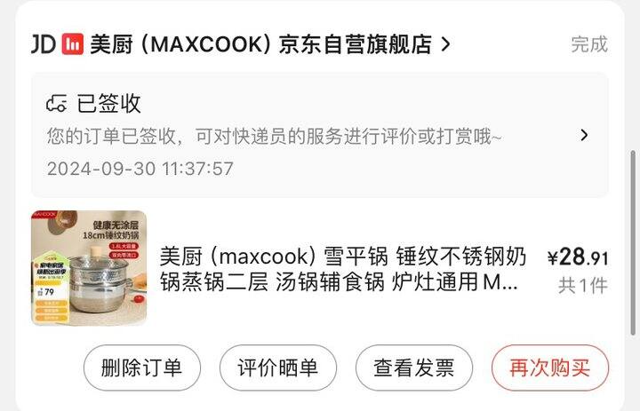Click the vertical scrollbar on the right edge
Viewport: 640px width, 411px height.
pyautogui.click(x=633, y=242)
